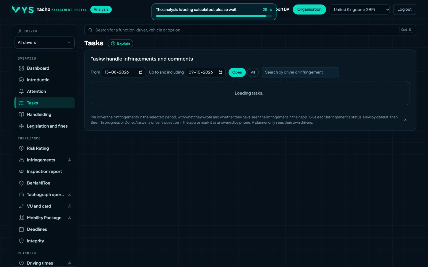Click person icon beside Mobility Package

point(70,218)
